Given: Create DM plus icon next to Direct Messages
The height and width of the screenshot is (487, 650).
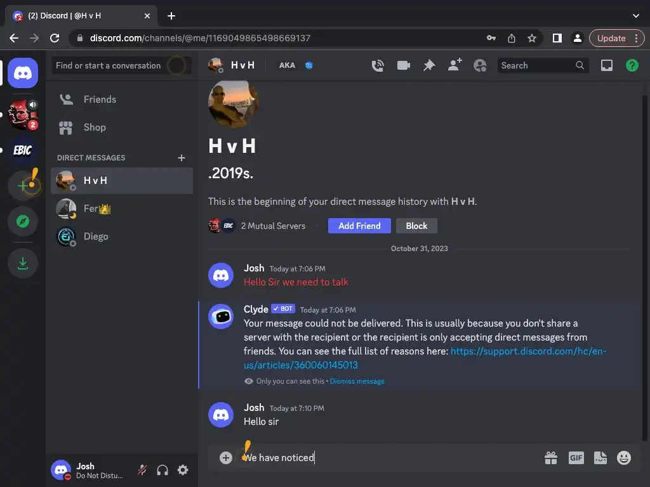Looking at the screenshot, I should tap(181, 158).
